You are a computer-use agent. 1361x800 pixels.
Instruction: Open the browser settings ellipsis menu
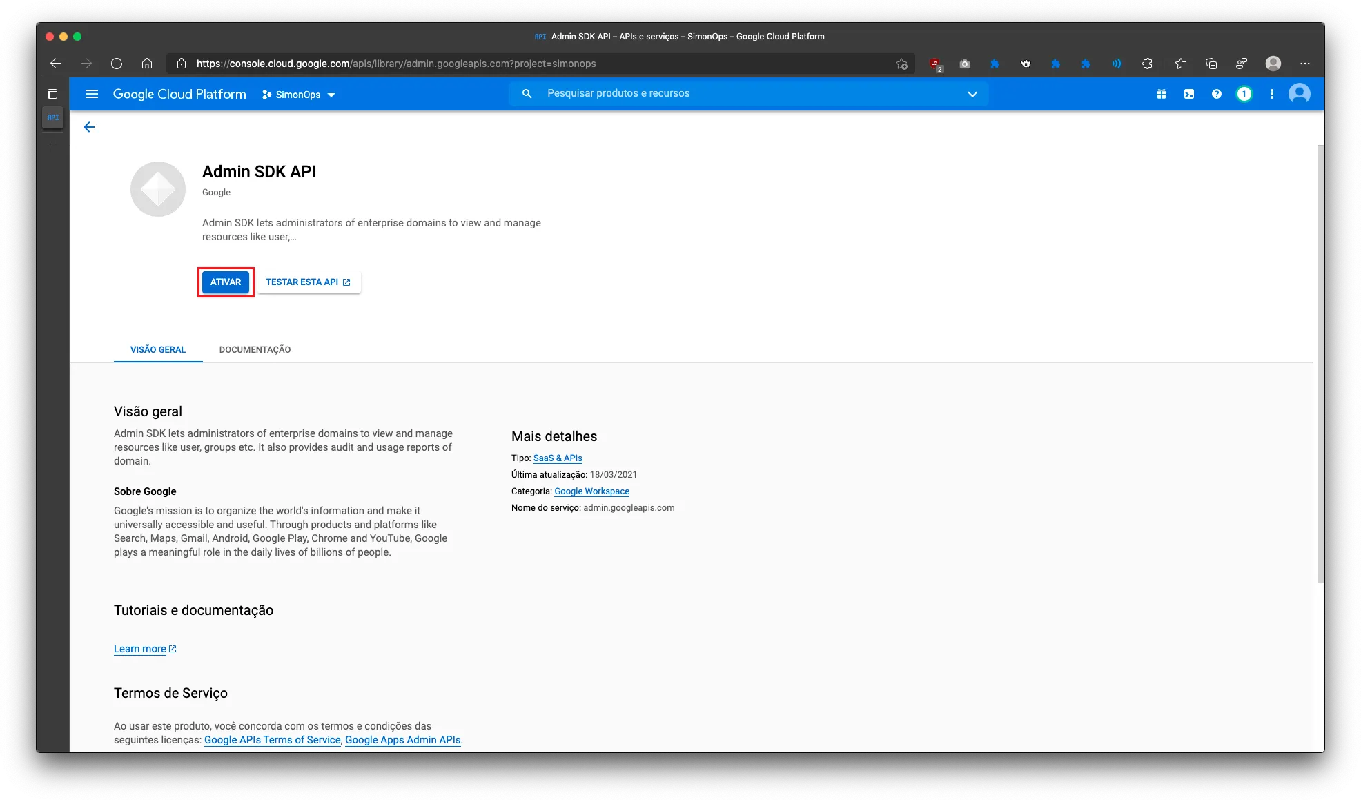[1304, 64]
